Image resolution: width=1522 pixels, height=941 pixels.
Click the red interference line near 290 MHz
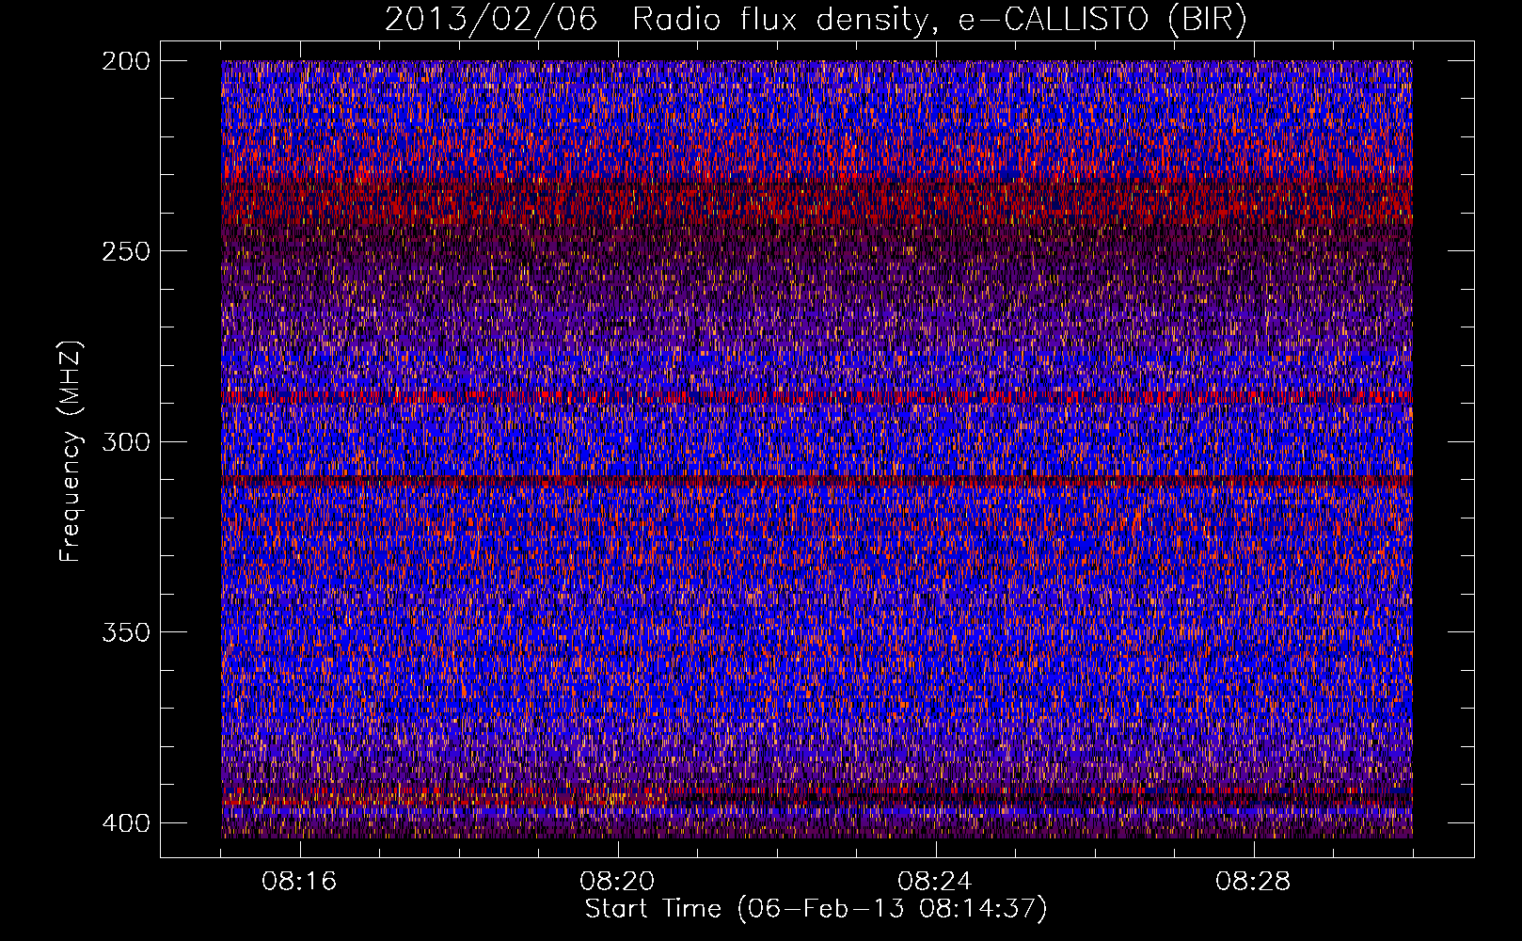pos(816,398)
